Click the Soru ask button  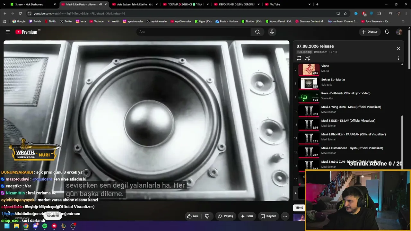pyautogui.click(x=247, y=216)
